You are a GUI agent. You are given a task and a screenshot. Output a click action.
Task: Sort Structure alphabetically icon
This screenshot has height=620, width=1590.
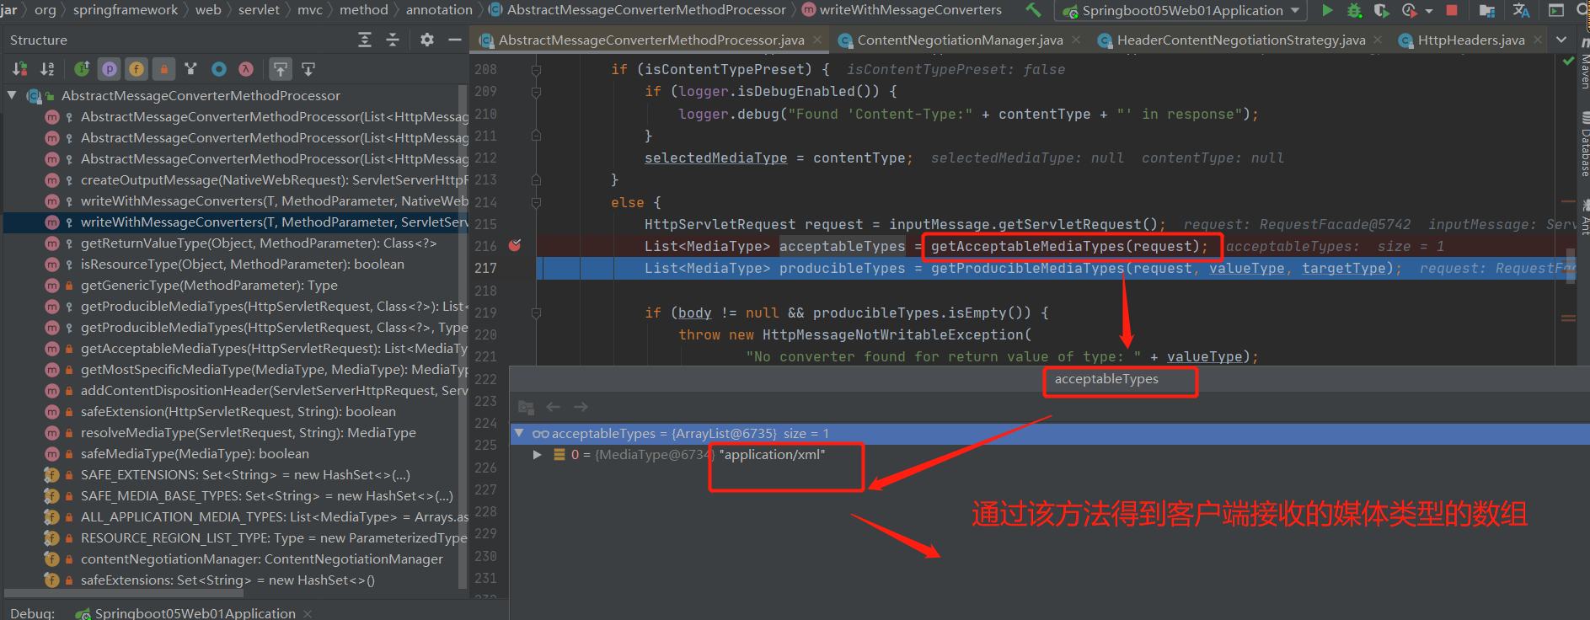(x=47, y=69)
